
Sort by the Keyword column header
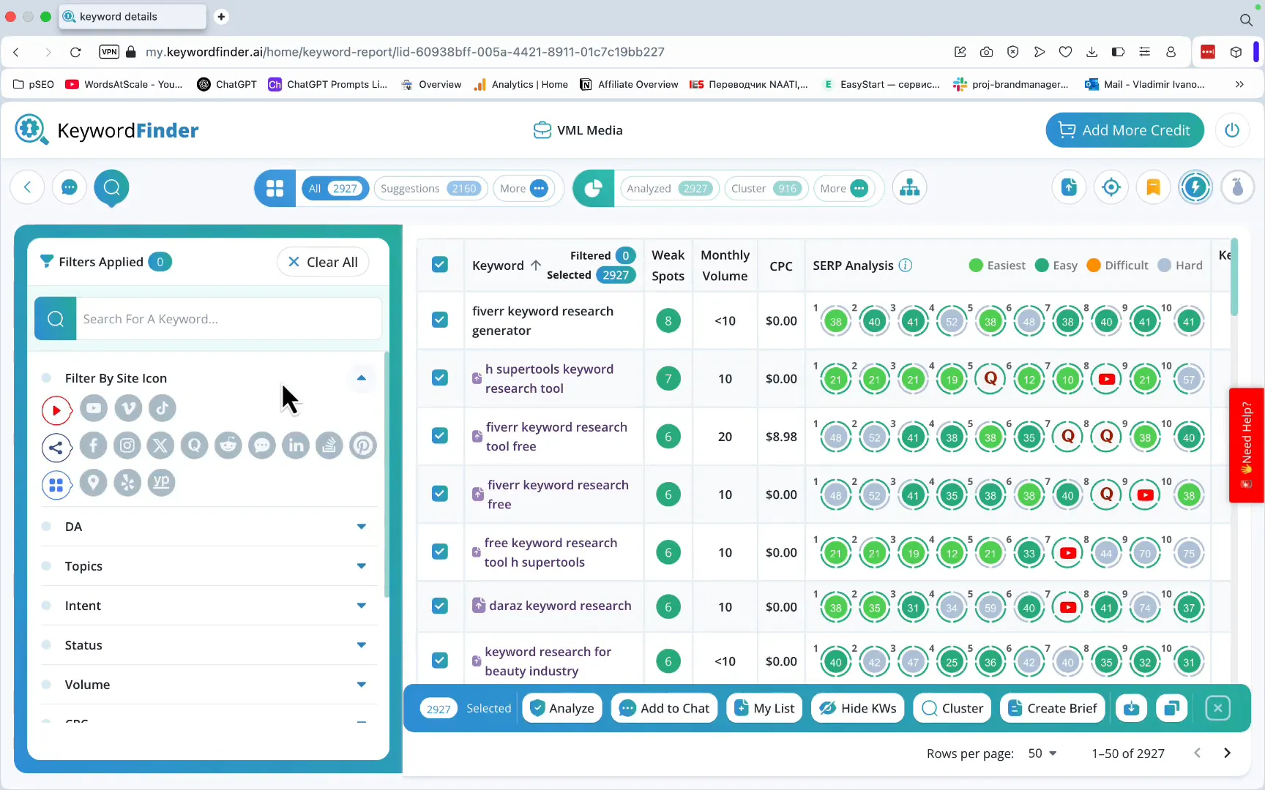pos(506,266)
